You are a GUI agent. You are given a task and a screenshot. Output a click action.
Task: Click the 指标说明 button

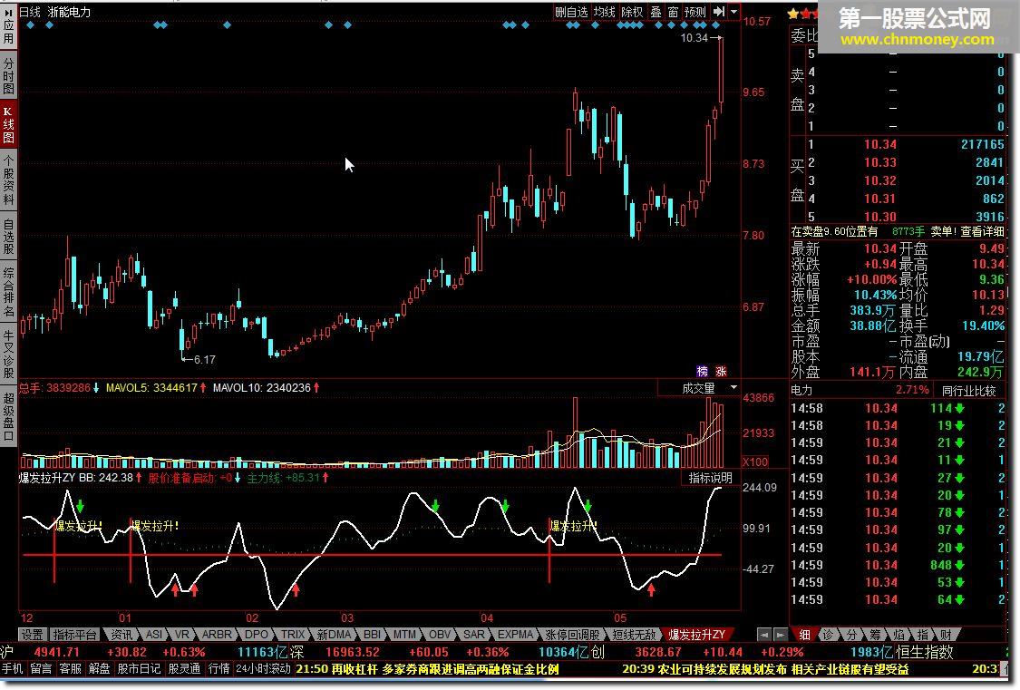(x=710, y=478)
